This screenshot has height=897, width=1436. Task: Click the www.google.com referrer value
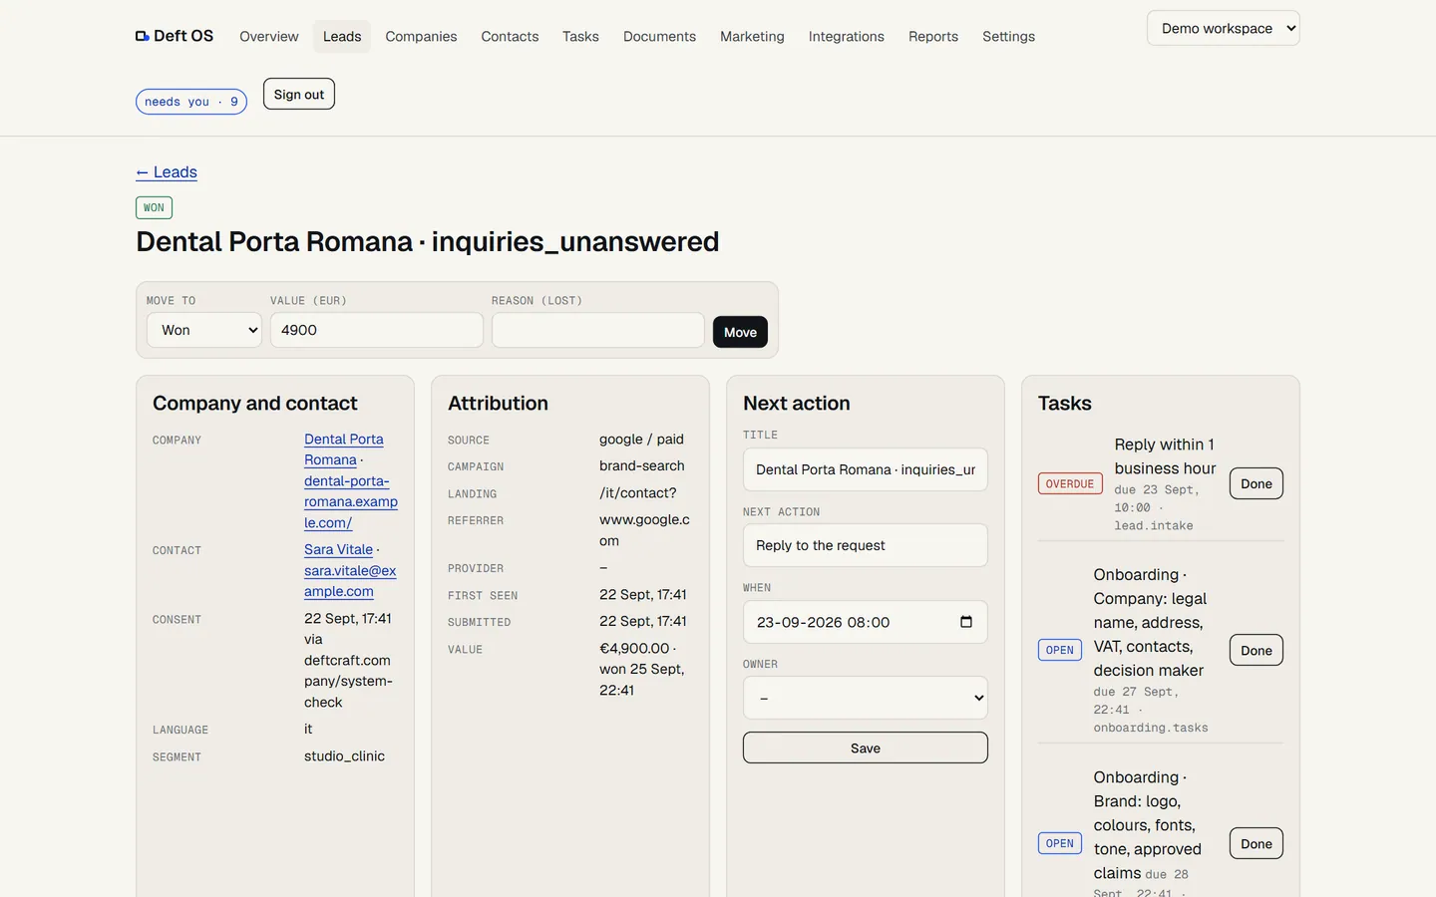point(644,530)
